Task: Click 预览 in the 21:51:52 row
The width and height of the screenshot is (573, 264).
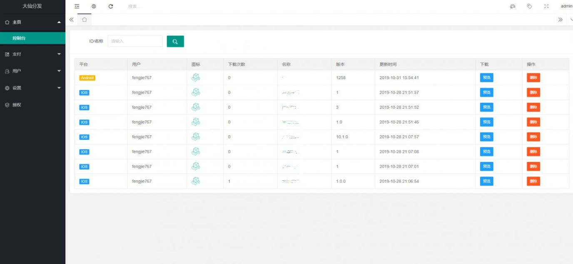Action: 486,107
